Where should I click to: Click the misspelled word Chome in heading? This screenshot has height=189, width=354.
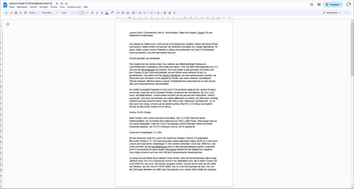point(200,33)
